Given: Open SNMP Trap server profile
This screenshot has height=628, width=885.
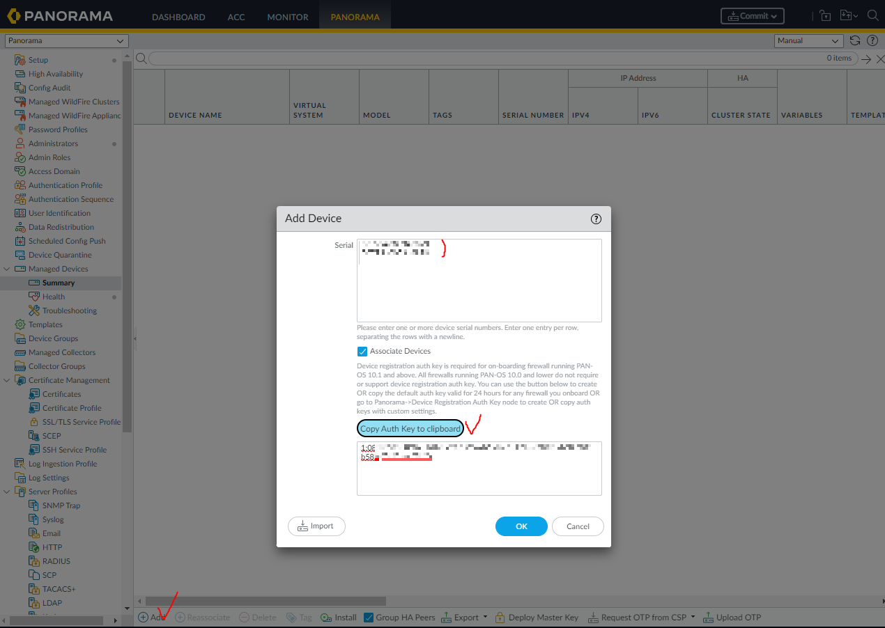Looking at the screenshot, I should 61,505.
